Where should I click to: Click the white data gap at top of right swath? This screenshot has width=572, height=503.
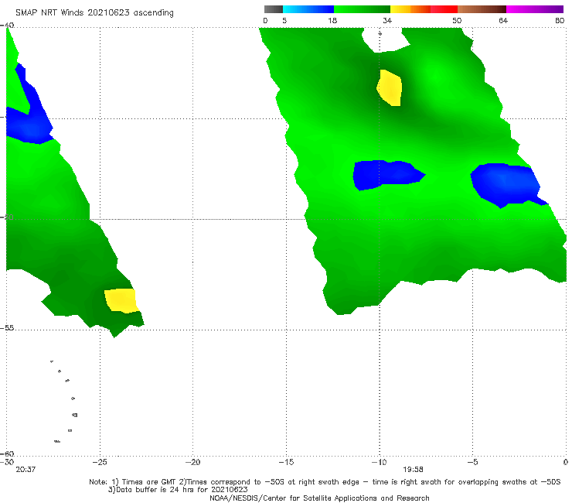385,39
